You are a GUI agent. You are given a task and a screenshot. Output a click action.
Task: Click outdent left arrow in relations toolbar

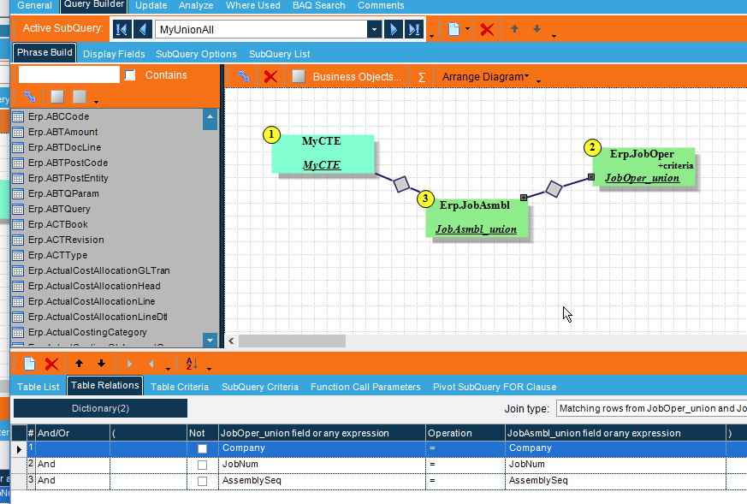pyautogui.click(x=151, y=364)
